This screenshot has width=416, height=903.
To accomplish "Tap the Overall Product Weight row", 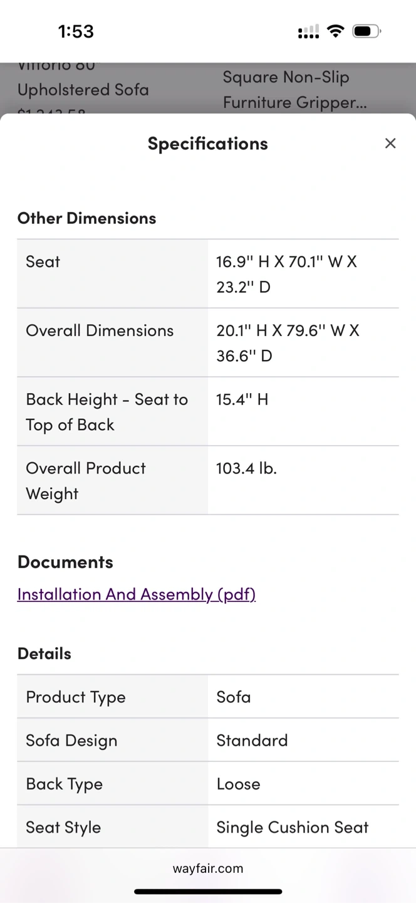I will coord(208,480).
